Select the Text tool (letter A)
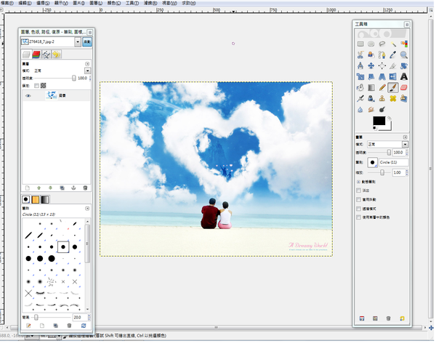Viewport: 436px width, 349px height. [x=404, y=76]
